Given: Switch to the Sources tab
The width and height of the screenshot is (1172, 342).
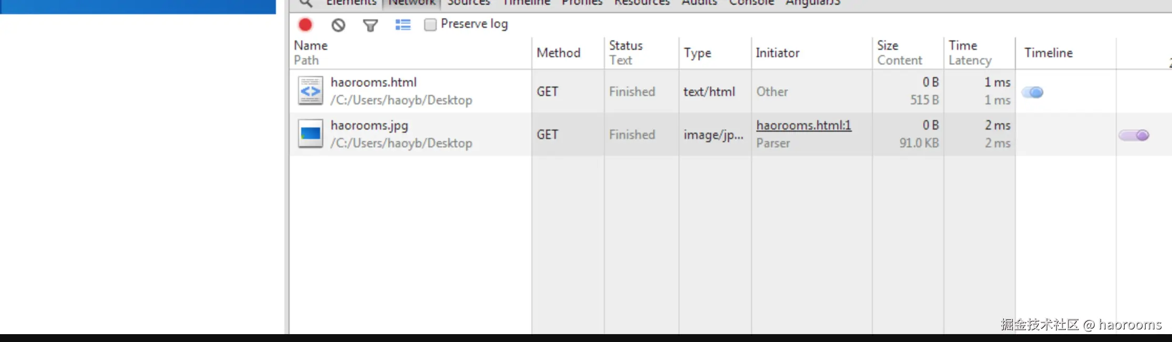Looking at the screenshot, I should click(469, 3).
